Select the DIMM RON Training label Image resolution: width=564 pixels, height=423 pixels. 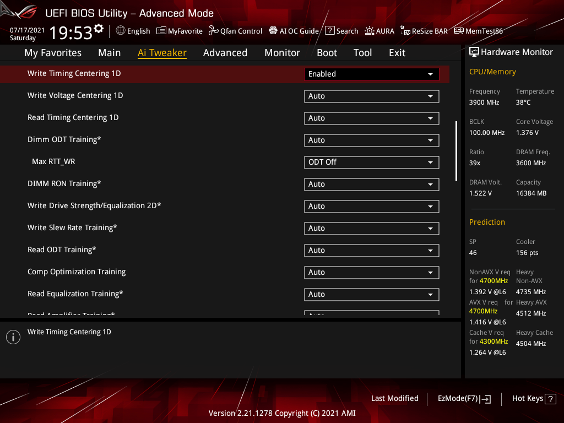[64, 183]
